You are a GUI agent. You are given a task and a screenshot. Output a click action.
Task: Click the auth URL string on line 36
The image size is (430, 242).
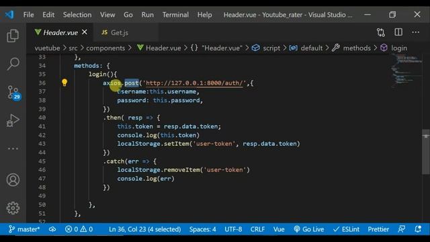194,83
